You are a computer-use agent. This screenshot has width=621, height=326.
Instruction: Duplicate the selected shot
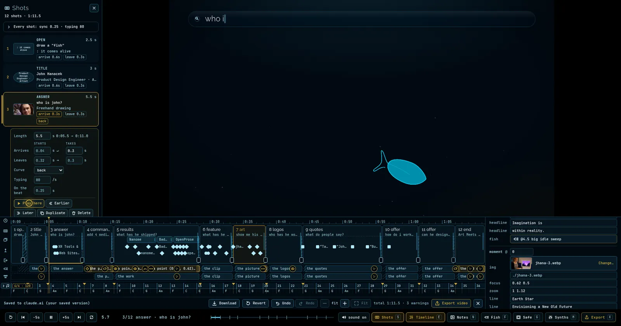pos(52,213)
